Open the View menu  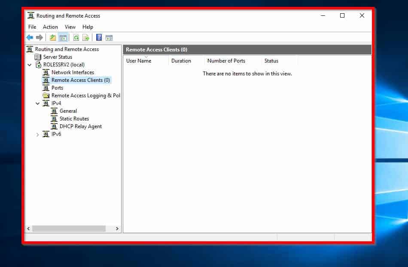click(70, 27)
